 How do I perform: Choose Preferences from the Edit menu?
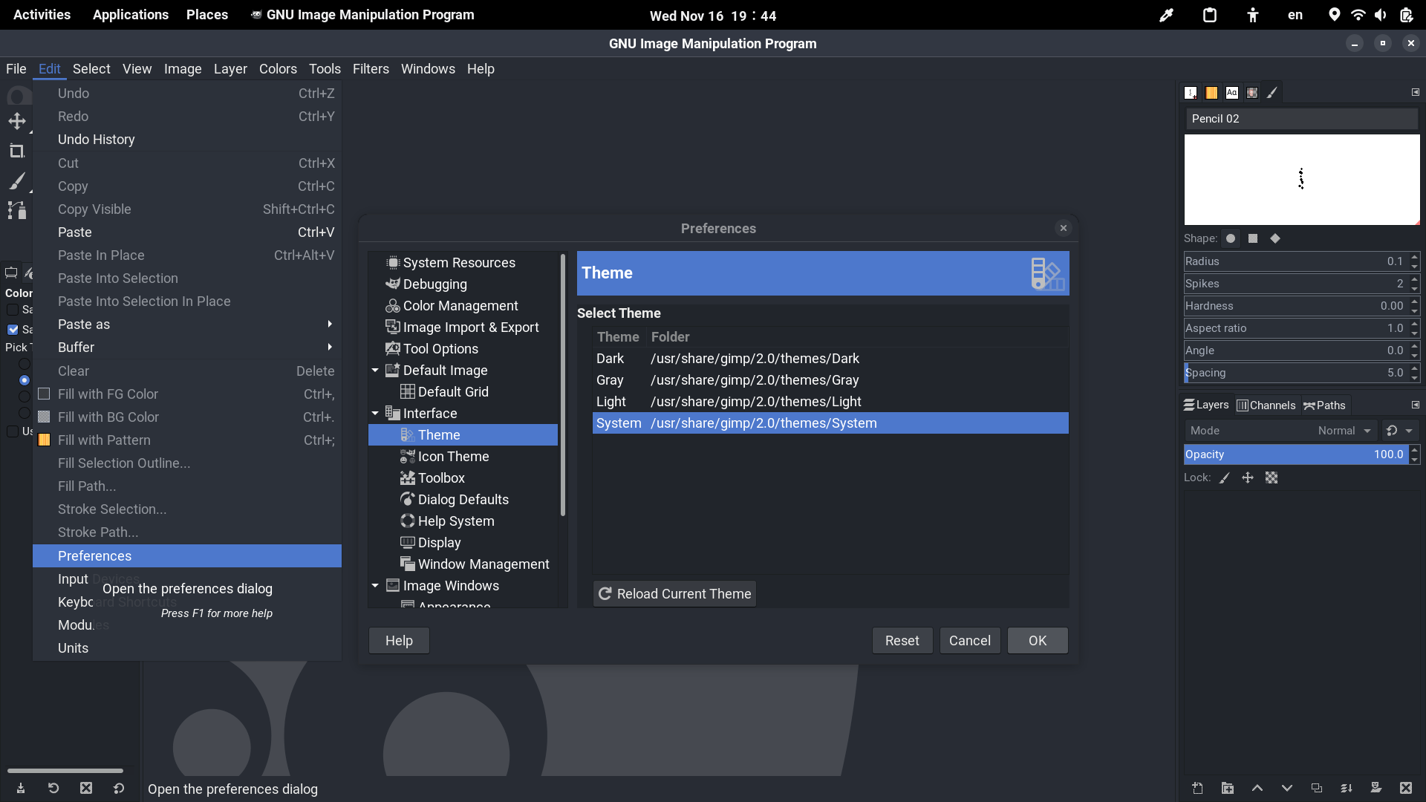coord(94,555)
